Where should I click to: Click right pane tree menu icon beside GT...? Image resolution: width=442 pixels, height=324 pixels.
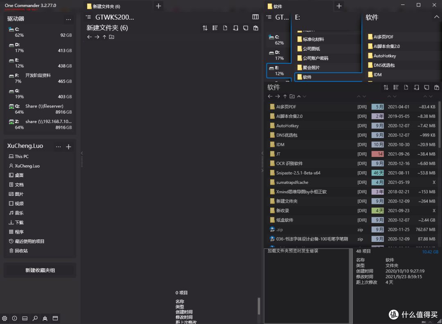(269, 17)
